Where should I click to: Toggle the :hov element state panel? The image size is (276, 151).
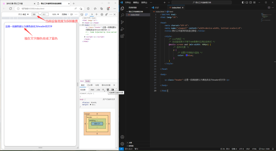tap(92, 89)
